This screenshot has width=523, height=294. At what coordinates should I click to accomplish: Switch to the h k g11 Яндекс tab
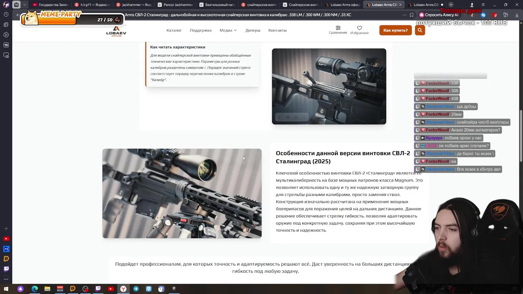pyautogui.click(x=92, y=4)
